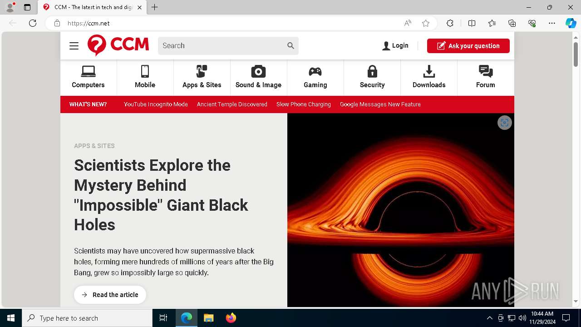Screen dimensions: 581x327
Task: Open the black holes headline
Action: pyautogui.click(x=161, y=195)
